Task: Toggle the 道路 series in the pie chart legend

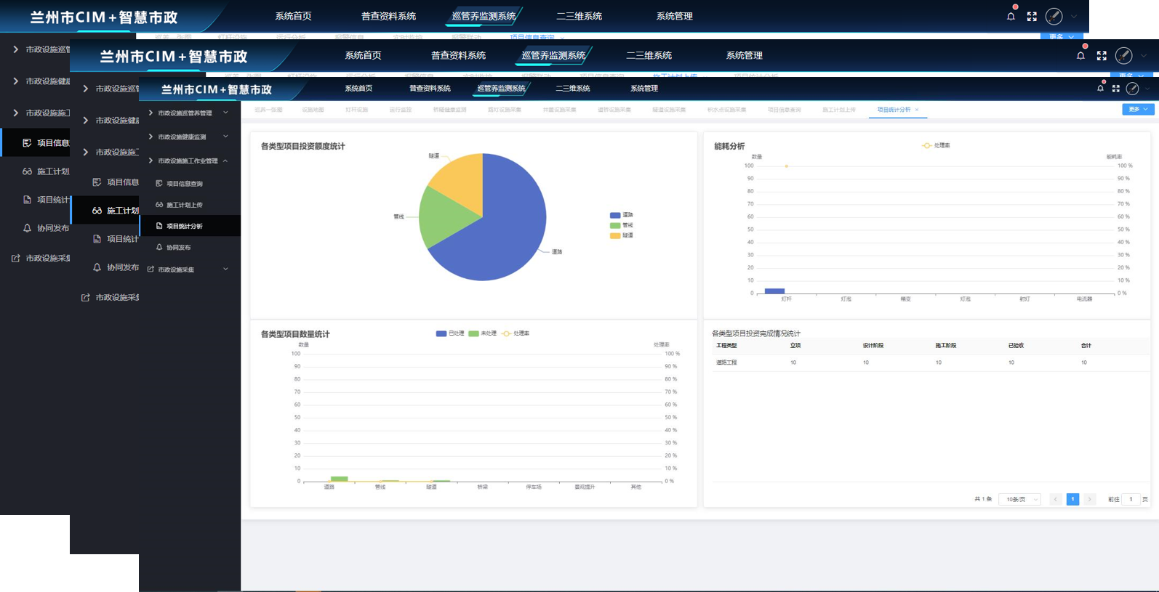Action: [x=622, y=215]
